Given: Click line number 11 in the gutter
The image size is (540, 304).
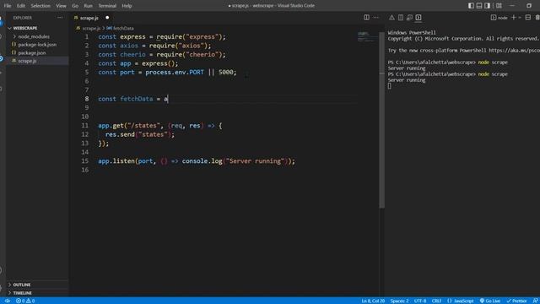Looking at the screenshot, I should pyautogui.click(x=84, y=126).
